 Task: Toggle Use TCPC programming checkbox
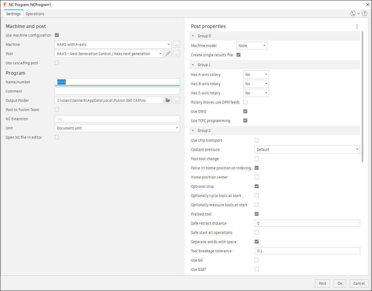[245, 121]
